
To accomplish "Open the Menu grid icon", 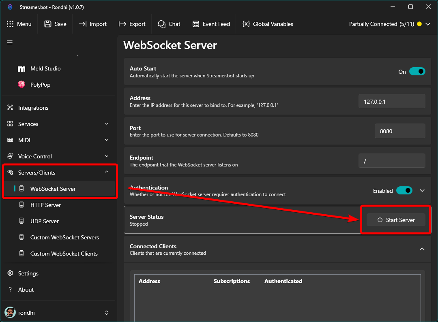I will 10,24.
